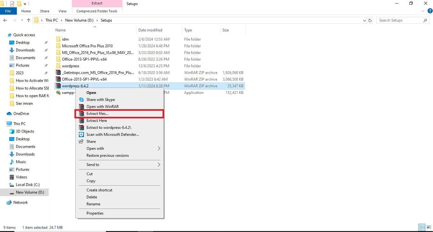
Task: Click the 3D Objects icon in sidebar
Action: pyautogui.click(x=12, y=131)
